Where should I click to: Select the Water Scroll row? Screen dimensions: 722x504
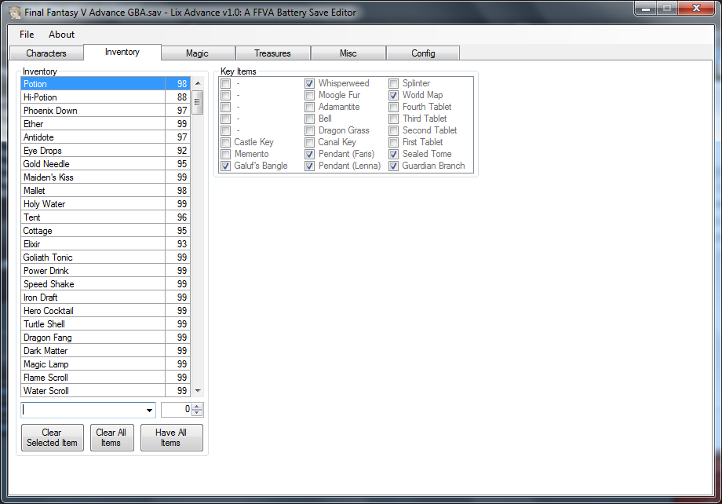105,391
